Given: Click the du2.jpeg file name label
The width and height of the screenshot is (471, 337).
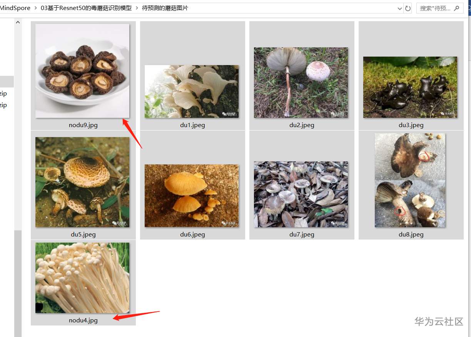Looking at the screenshot, I should (302, 125).
